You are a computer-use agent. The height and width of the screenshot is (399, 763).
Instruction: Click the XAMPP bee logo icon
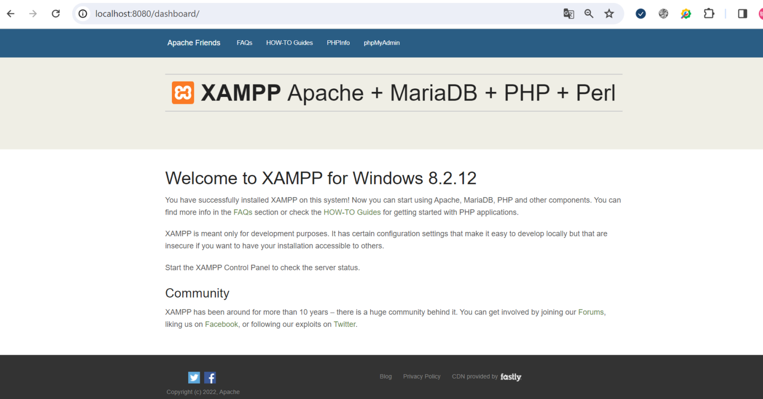[183, 92]
